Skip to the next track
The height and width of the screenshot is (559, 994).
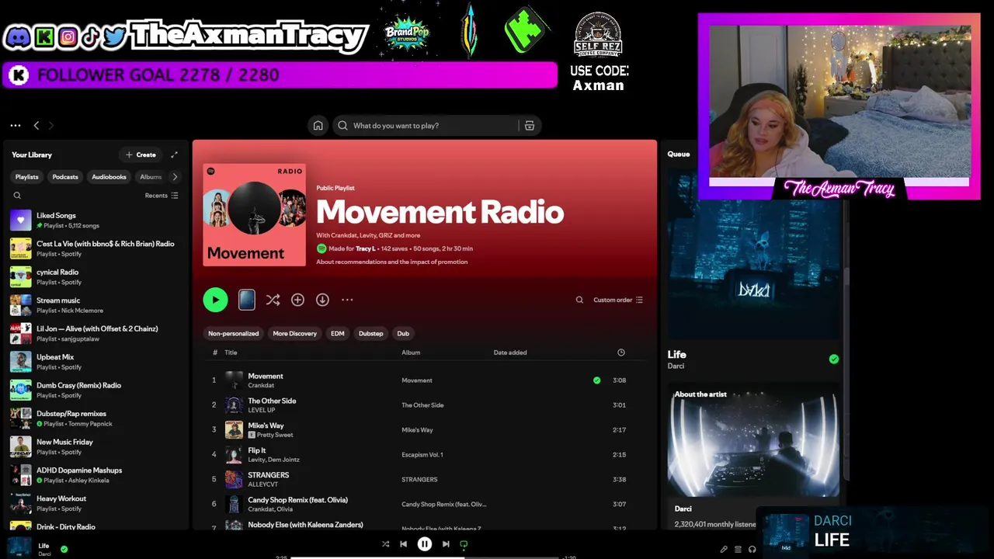pyautogui.click(x=446, y=544)
